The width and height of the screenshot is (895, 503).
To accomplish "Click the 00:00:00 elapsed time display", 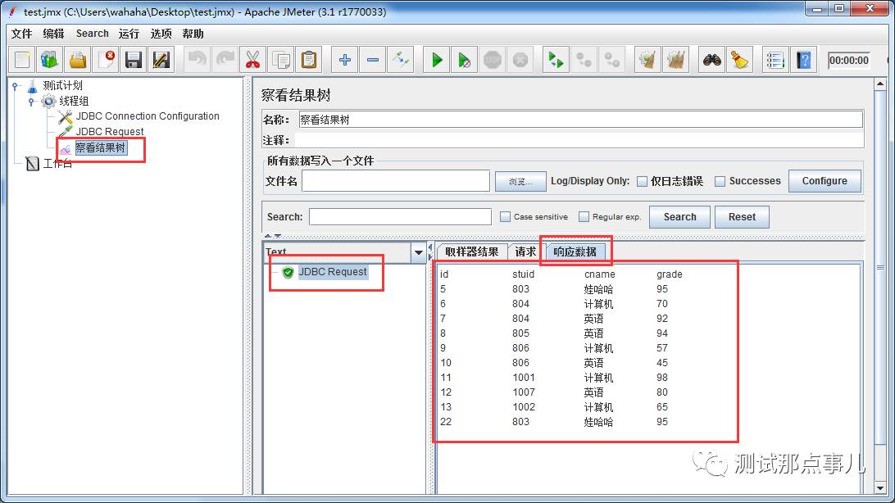I will [x=849, y=61].
